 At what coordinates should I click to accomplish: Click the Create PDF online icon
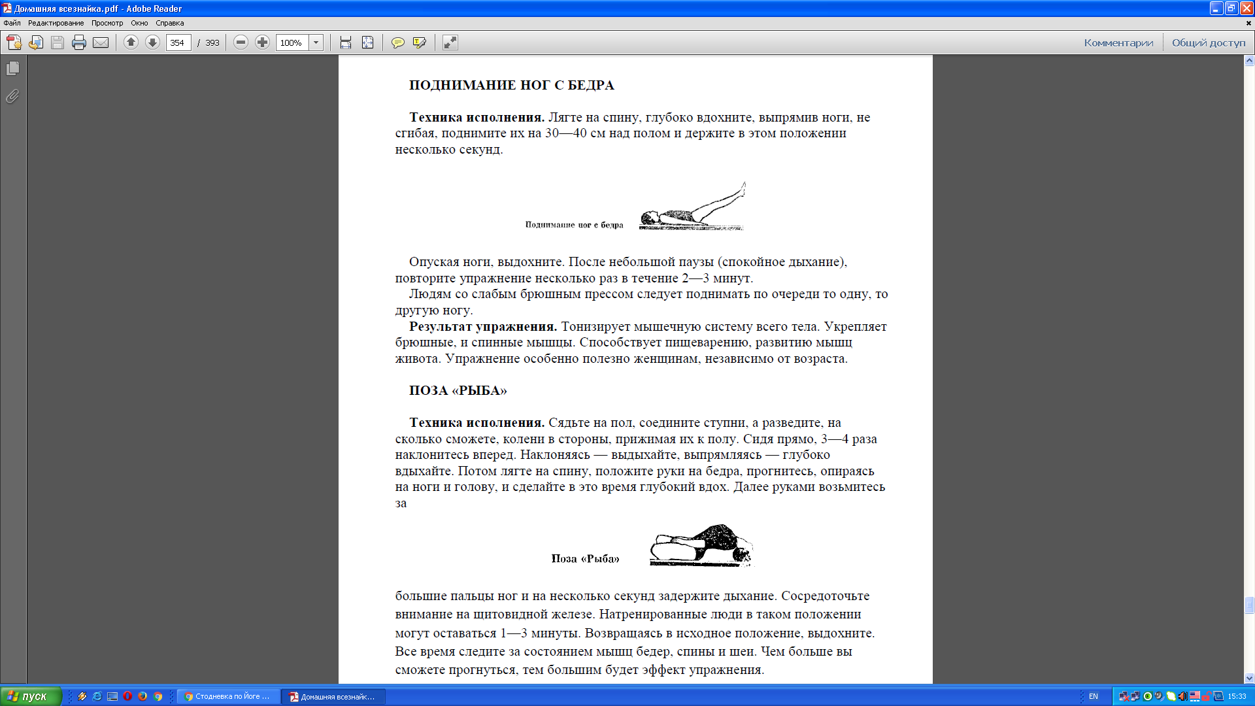point(14,42)
